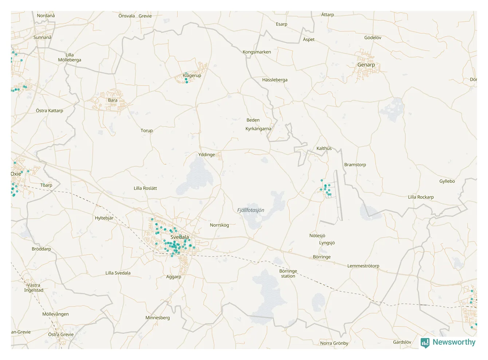Select the Norra Grönby label
Viewport: 488px width, 360px height.
(x=334, y=343)
